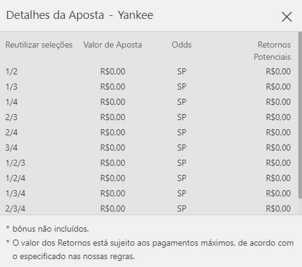Close the Detalhes da Aposta dialog
The image size is (302, 267).
pos(287,16)
